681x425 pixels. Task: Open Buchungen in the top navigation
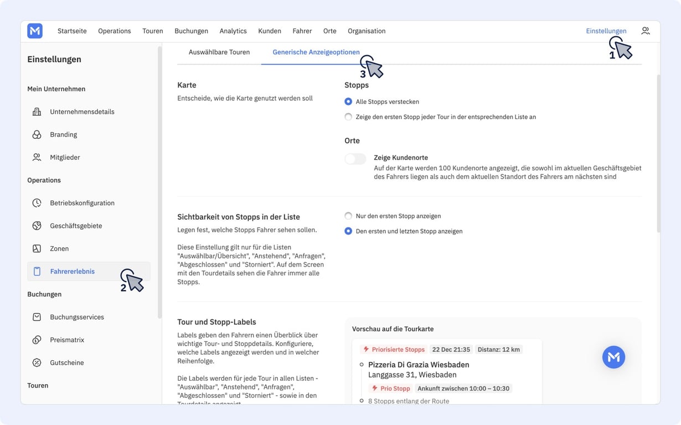click(191, 31)
